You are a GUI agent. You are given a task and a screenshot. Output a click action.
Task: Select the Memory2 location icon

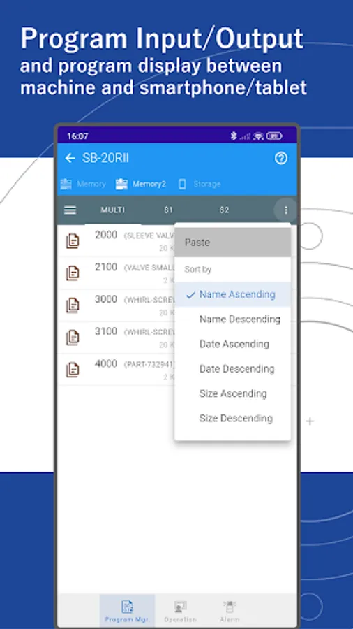pos(121,184)
